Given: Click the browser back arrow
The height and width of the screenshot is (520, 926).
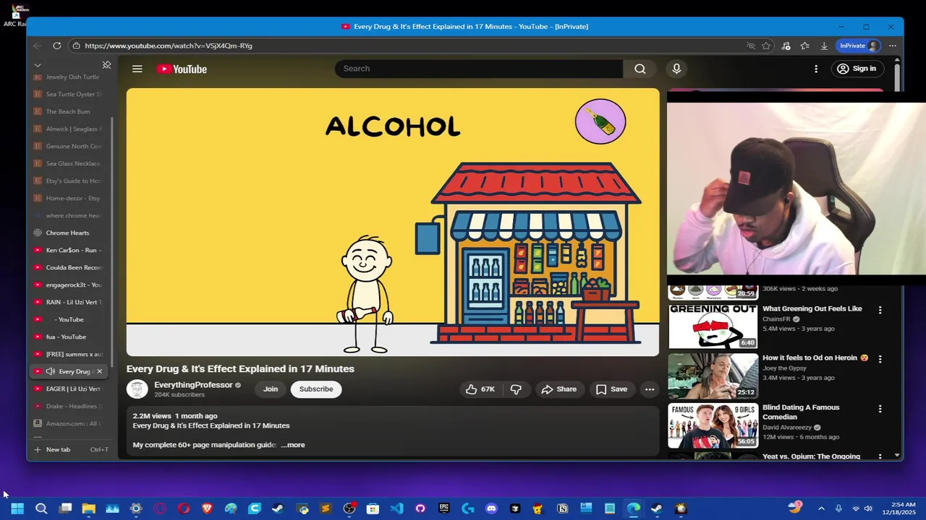Looking at the screenshot, I should [x=38, y=45].
